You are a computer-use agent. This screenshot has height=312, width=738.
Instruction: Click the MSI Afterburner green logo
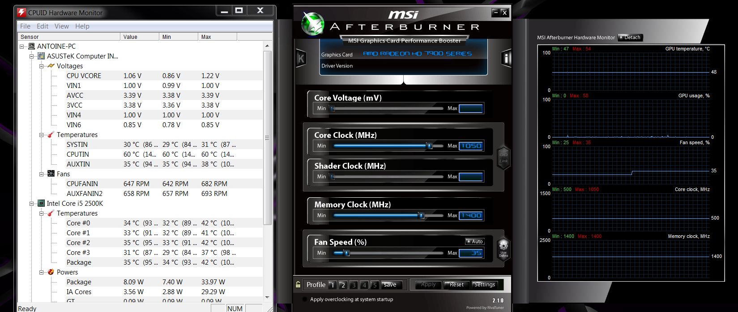[312, 24]
